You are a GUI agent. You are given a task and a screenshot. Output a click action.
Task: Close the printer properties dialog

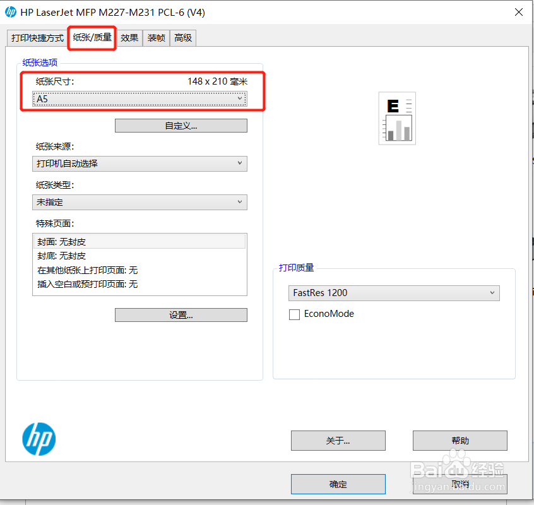coord(519,12)
